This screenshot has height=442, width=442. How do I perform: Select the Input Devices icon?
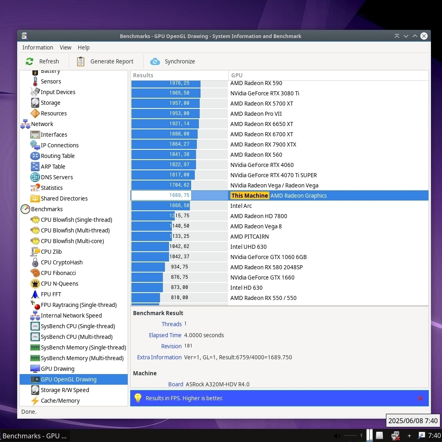[x=35, y=92]
